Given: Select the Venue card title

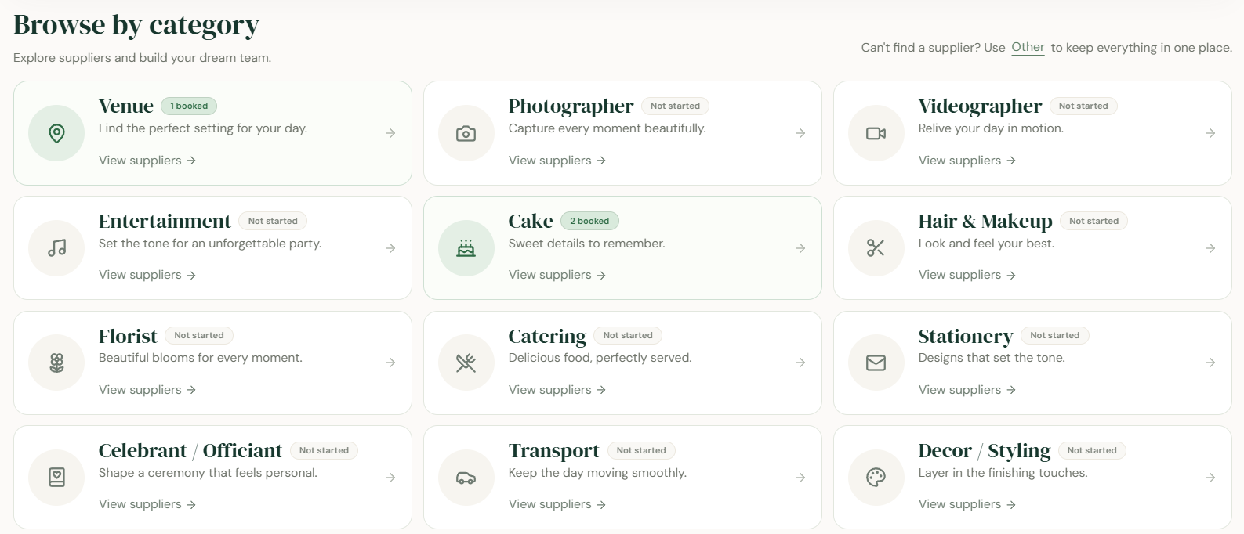Looking at the screenshot, I should tap(126, 106).
